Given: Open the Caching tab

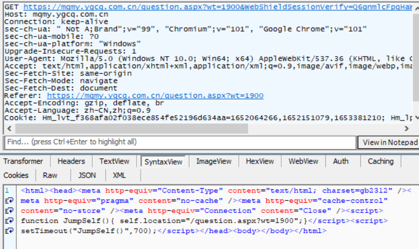Looking at the screenshot, I should (x=380, y=161).
